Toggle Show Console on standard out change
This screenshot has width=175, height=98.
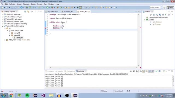click(x=150, y=71)
